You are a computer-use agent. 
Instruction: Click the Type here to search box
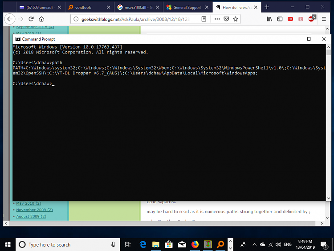[x=68, y=245]
